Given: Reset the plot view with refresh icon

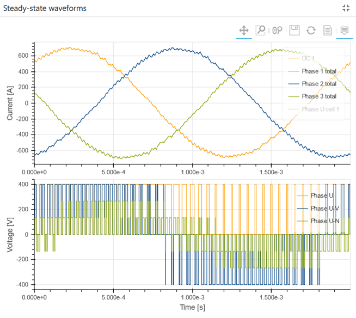Looking at the screenshot, I should [311, 30].
